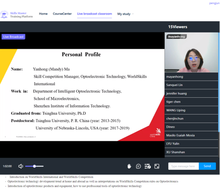Open the chat bubble icon
This screenshot has height=189, width=220.
click(x=138, y=166)
